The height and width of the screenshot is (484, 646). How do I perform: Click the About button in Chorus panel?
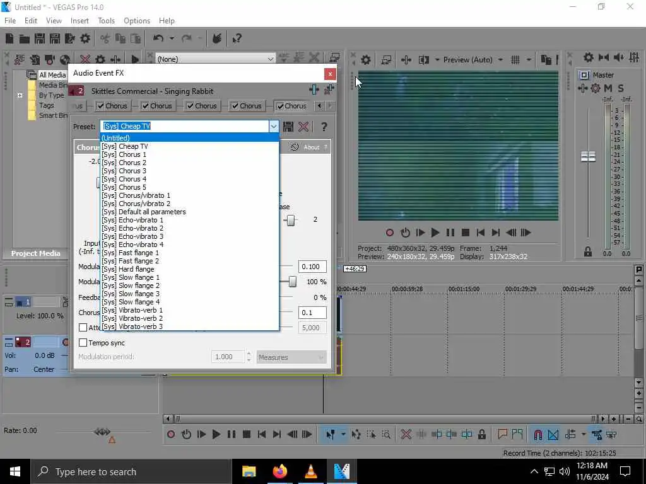(311, 147)
